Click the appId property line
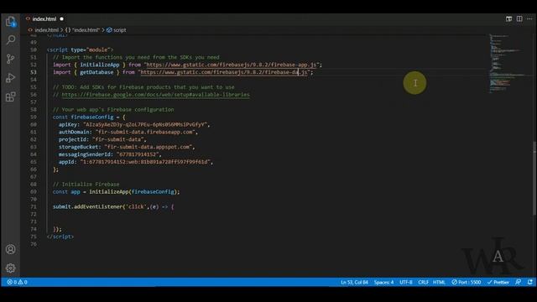The height and width of the screenshot is (302, 537). click(136, 162)
